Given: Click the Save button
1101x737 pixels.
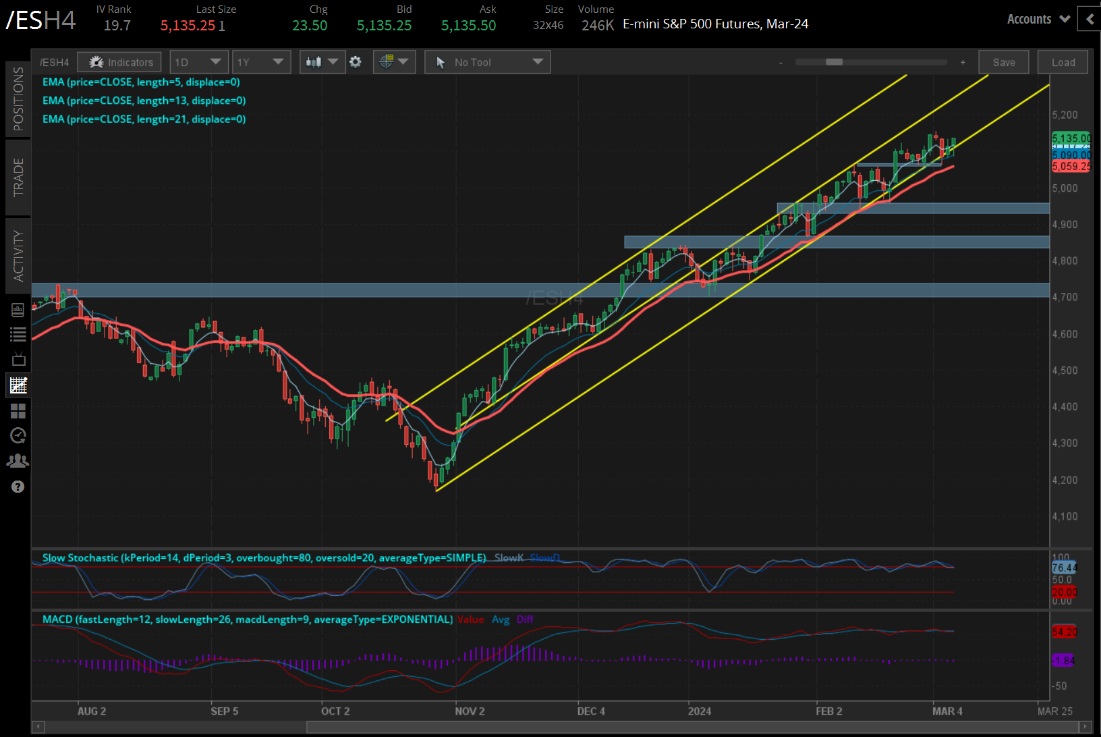Looking at the screenshot, I should click(1003, 61).
